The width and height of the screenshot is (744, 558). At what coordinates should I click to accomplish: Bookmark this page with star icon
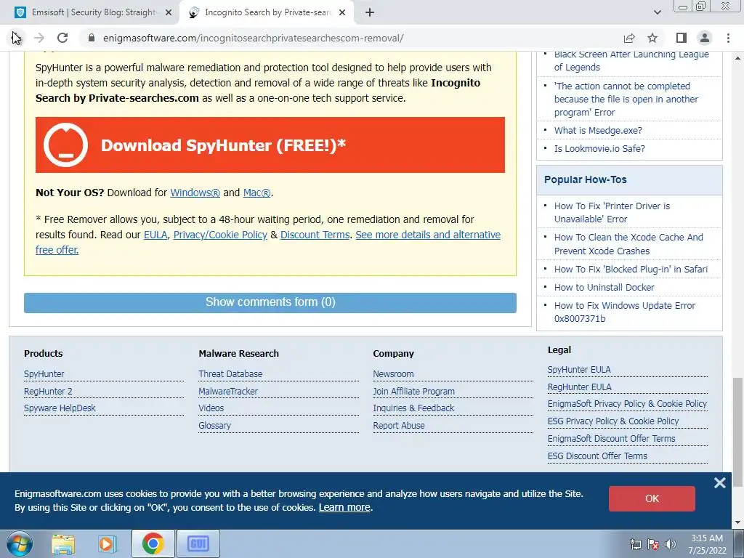tap(653, 38)
